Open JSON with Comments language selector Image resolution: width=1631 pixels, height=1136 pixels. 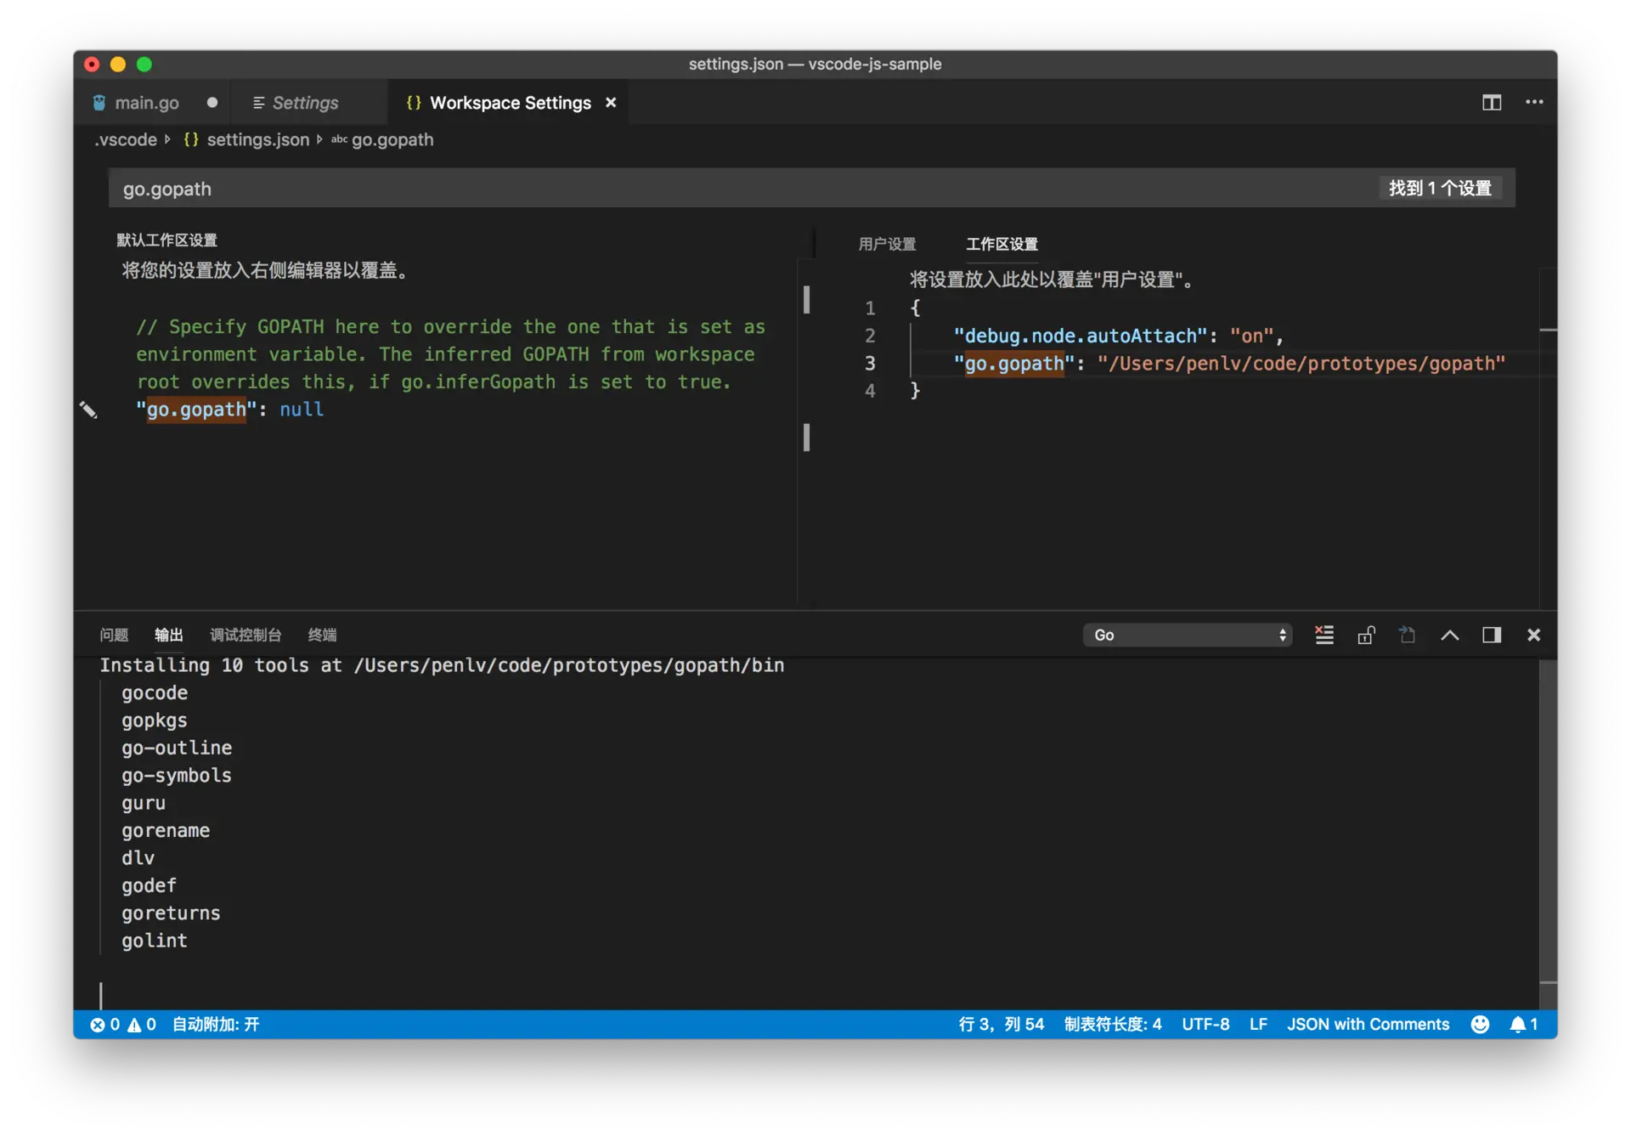(1368, 1024)
